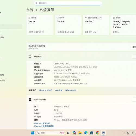Click the processor icon on Intel Core card
This screenshot has width=136, height=136.
[x=114, y=18]
